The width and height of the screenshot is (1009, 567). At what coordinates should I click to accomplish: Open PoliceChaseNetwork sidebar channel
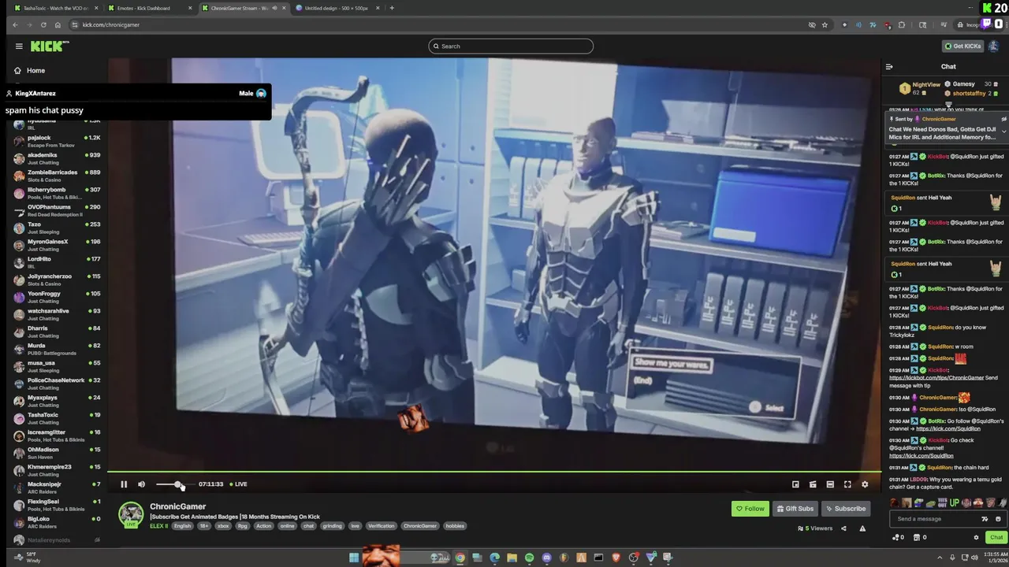[x=57, y=384]
